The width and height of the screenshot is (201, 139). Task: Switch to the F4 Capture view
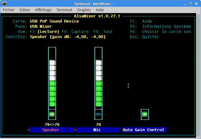point(75,31)
